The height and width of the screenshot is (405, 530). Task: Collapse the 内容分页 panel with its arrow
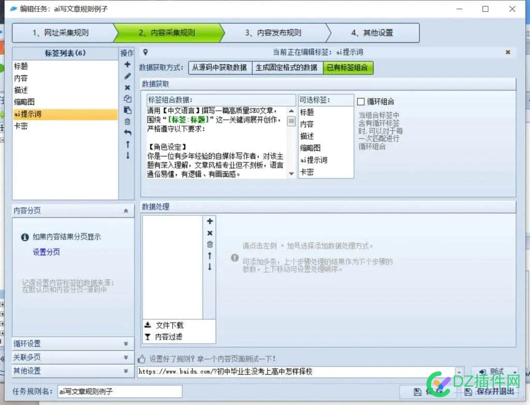pos(126,211)
